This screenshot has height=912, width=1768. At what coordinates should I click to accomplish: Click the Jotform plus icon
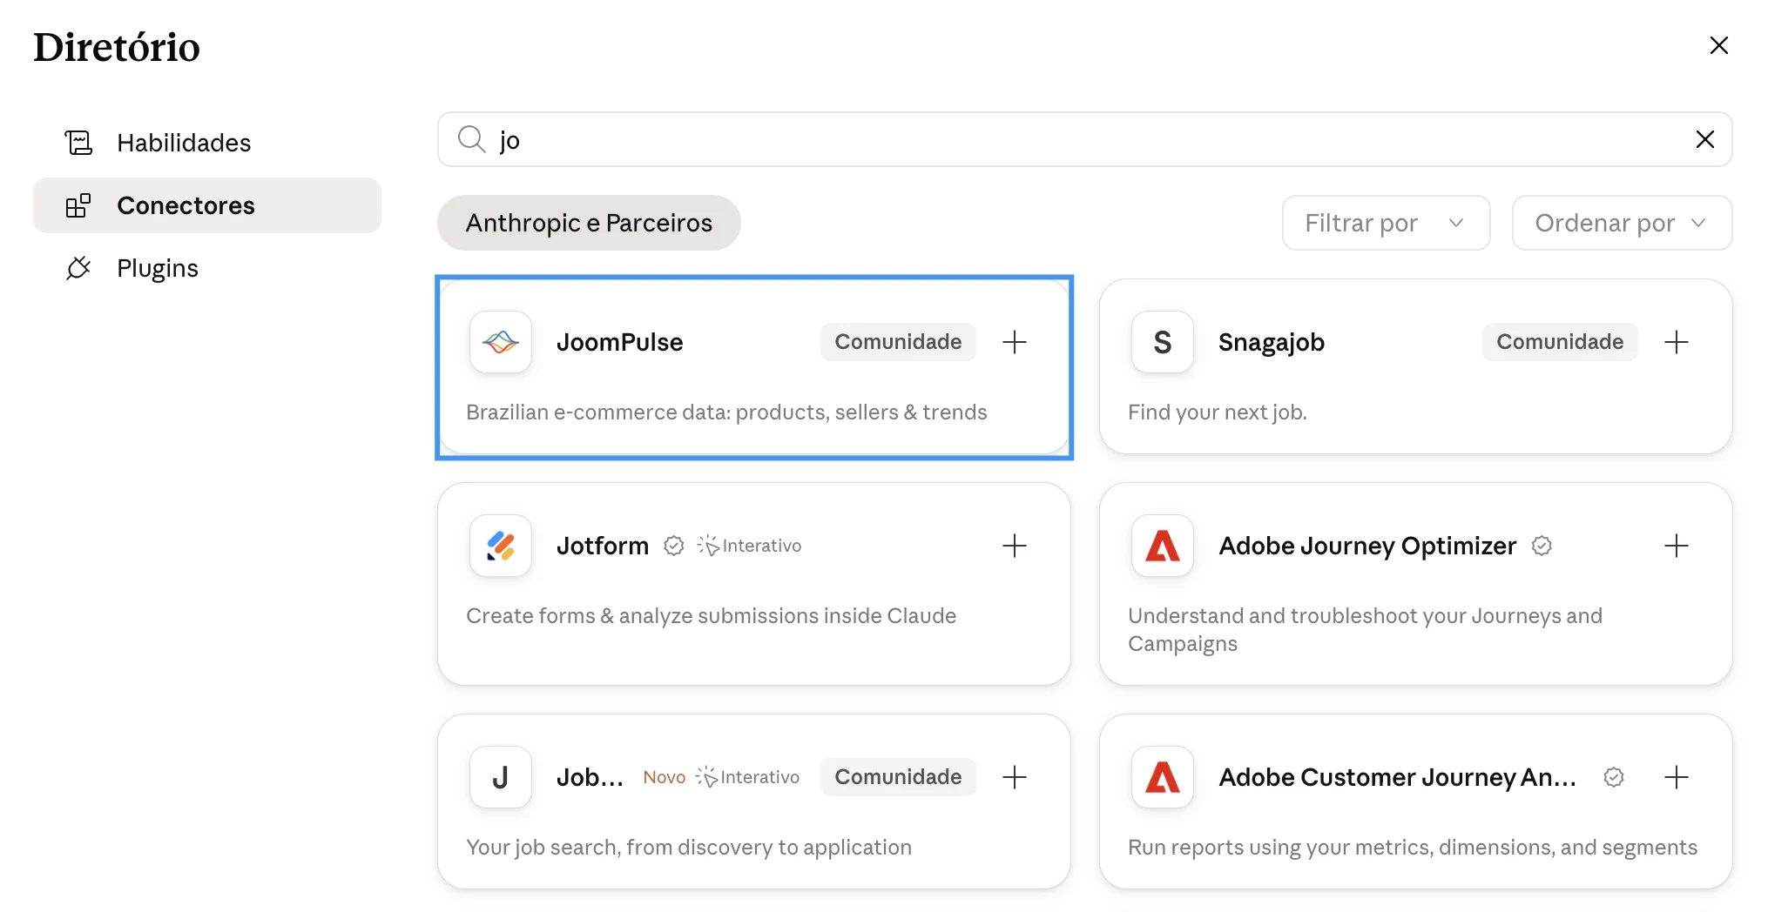pos(1015,546)
